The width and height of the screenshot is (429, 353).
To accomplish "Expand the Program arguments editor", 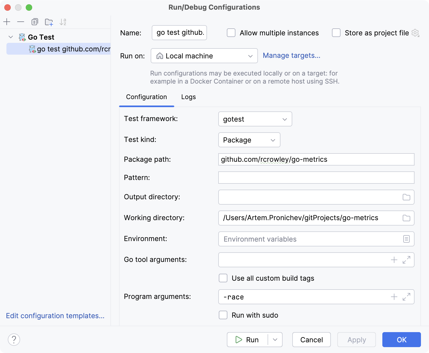I will tap(406, 296).
